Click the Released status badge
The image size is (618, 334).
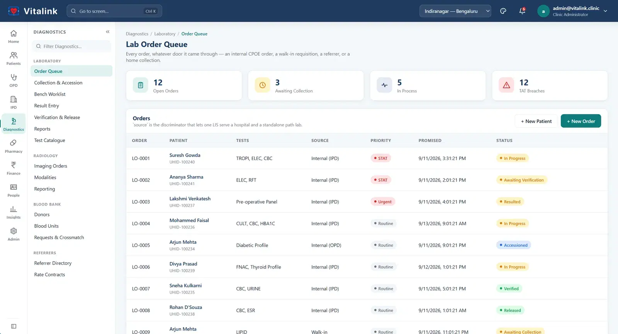click(x=510, y=310)
